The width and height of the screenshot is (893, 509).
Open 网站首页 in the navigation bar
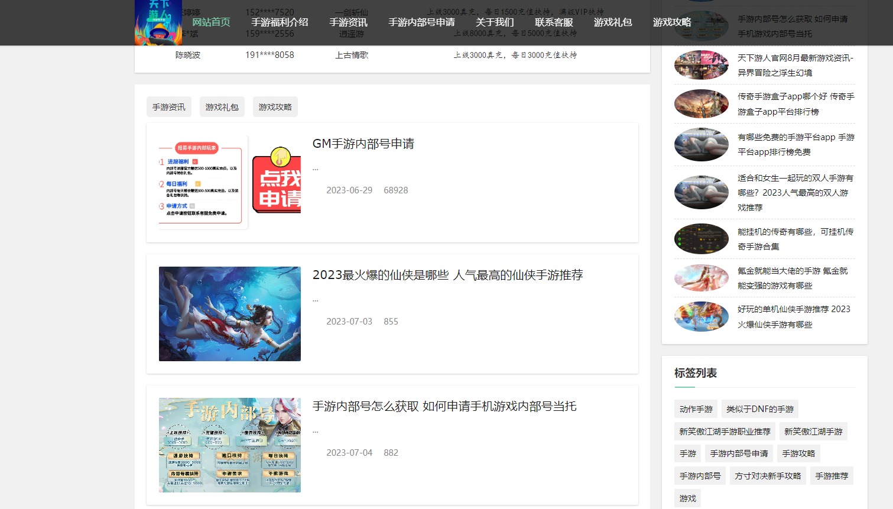211,22
